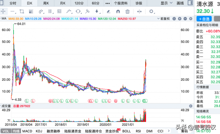Switch to 日K daily candlestick tab
The image size is (220, 134).
tap(29, 3)
